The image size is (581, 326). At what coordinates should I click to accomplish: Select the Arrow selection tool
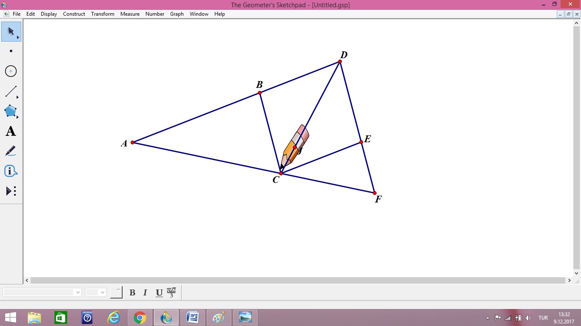click(x=11, y=31)
